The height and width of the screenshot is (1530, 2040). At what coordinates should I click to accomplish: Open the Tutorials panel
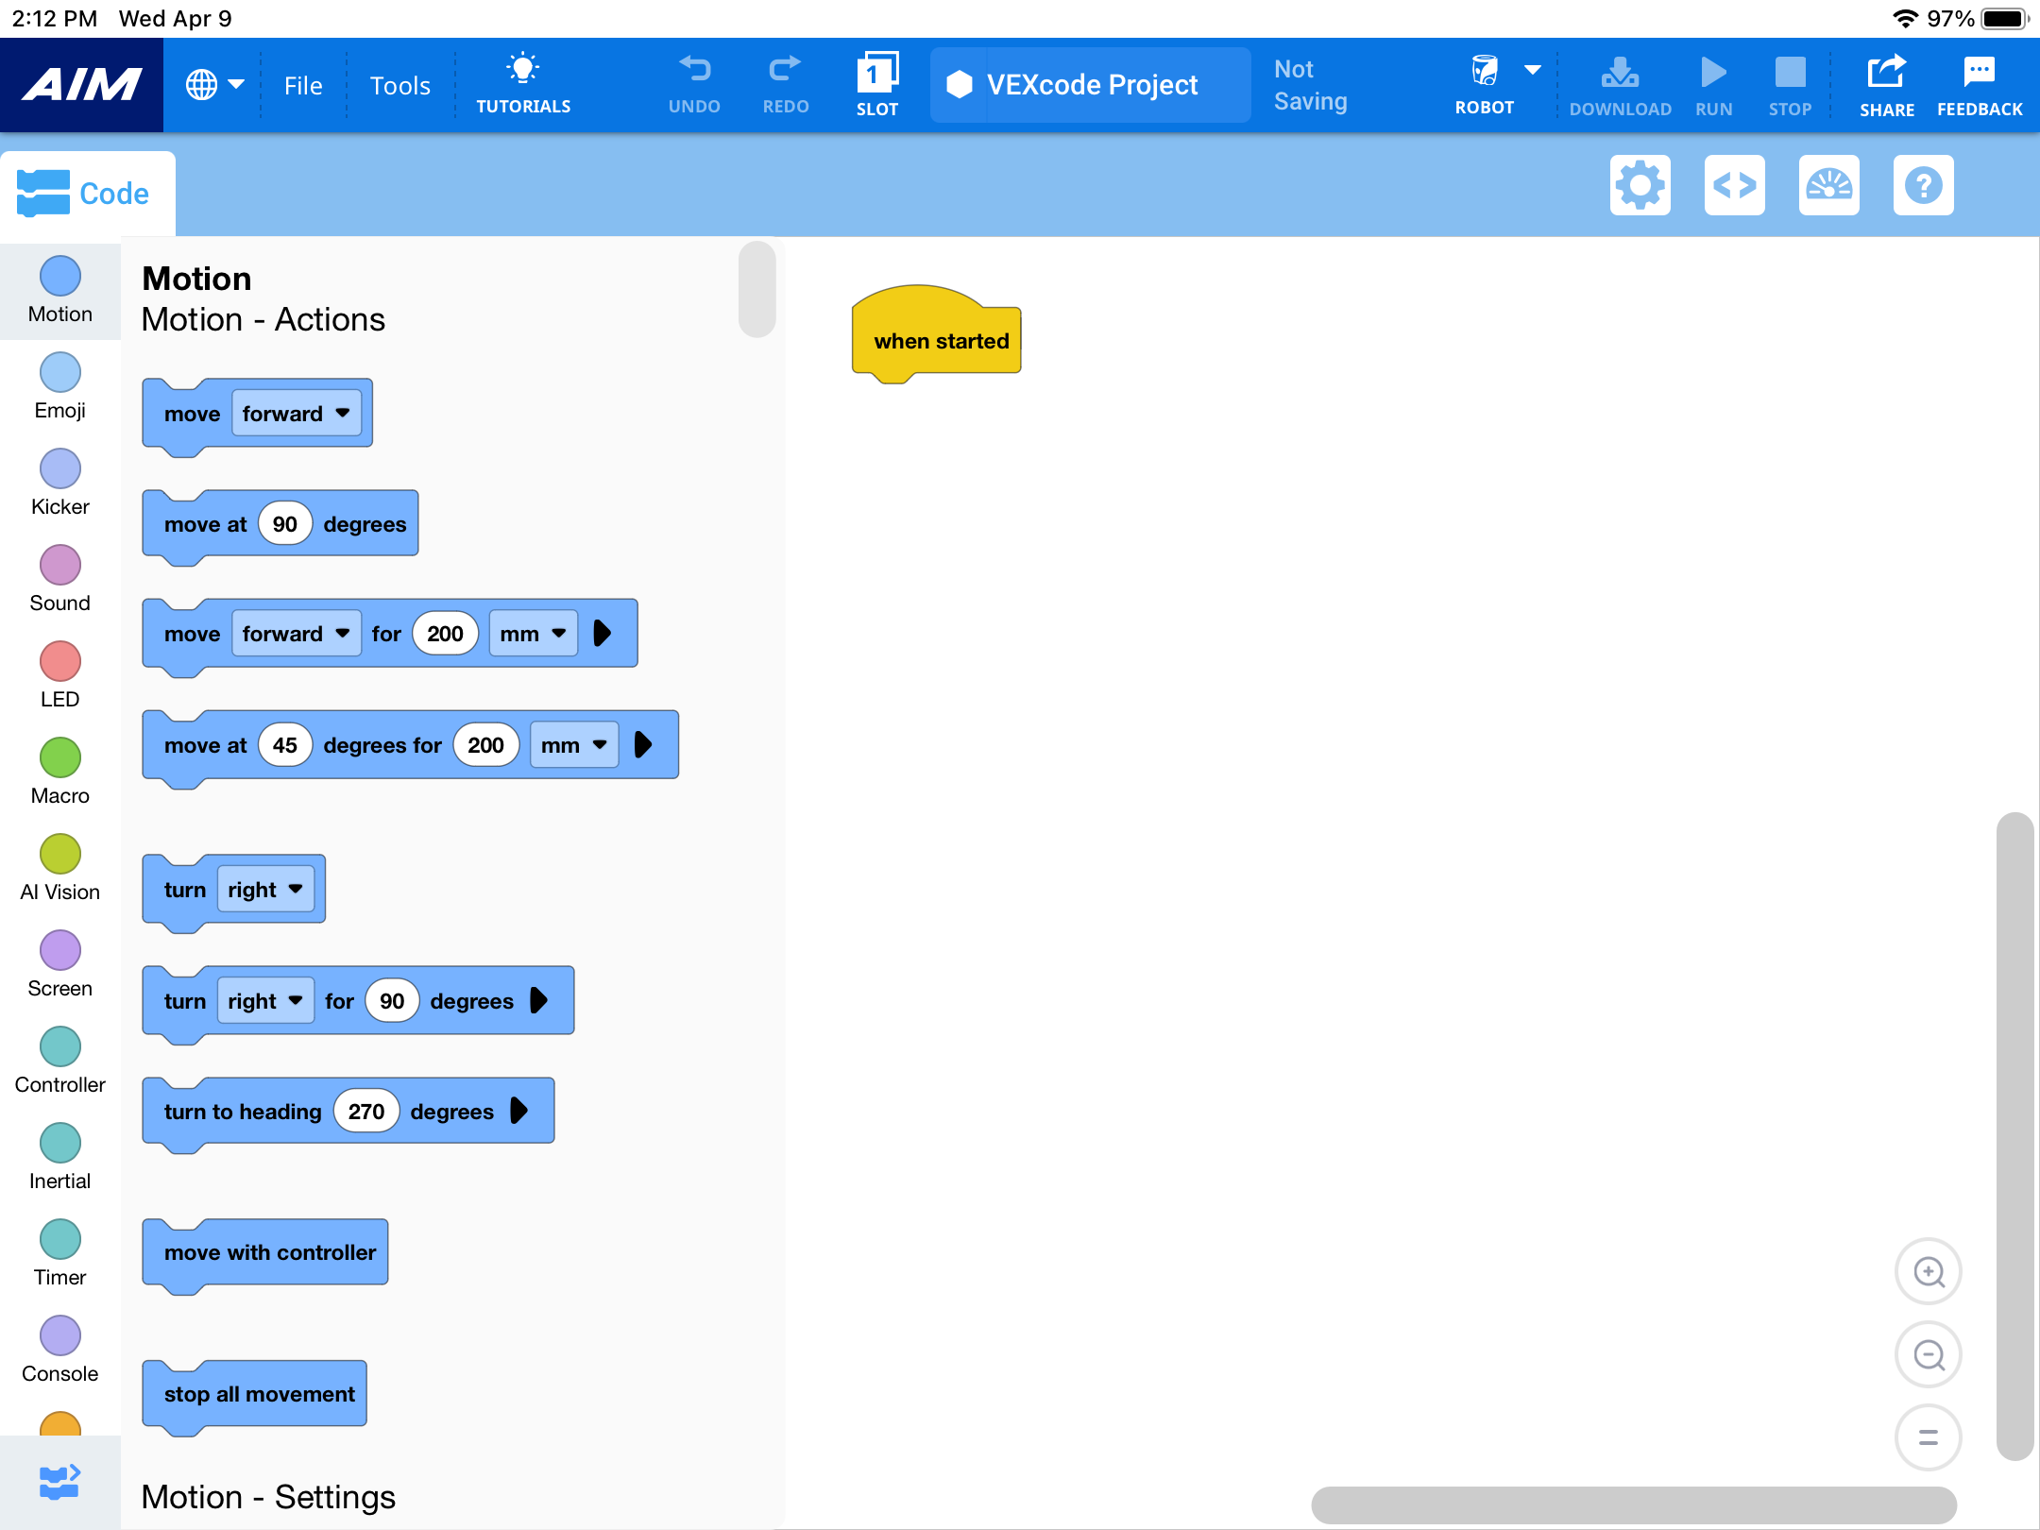(522, 83)
